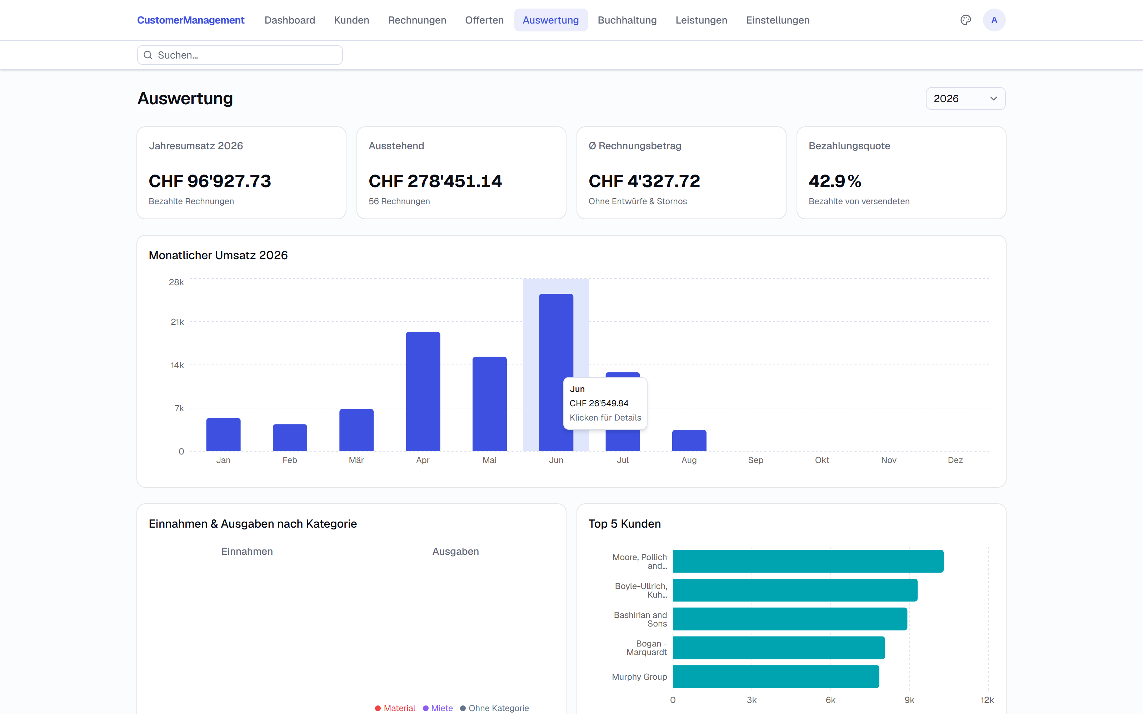Viewport: 1143px width, 714px height.
Task: Open Einstellungen in the navbar
Action: pyautogui.click(x=778, y=20)
